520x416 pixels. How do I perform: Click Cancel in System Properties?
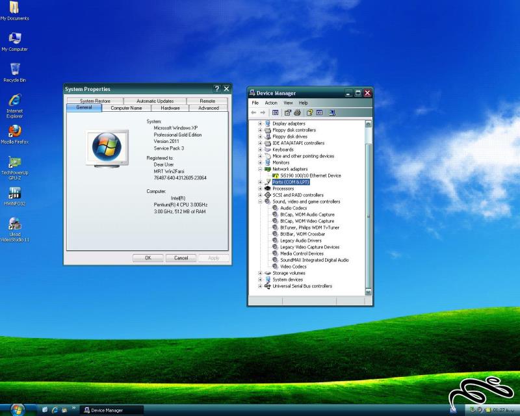(x=181, y=258)
